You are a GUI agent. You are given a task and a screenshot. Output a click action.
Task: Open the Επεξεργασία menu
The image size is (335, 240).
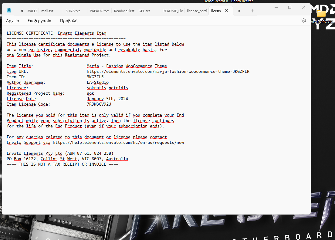(39, 21)
